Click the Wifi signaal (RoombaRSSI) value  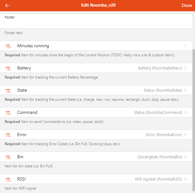click(x=158, y=179)
